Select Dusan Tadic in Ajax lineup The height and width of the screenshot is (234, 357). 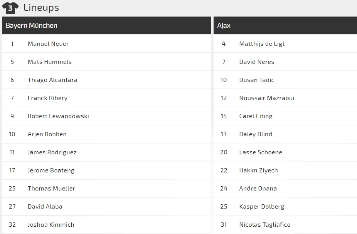257,80
